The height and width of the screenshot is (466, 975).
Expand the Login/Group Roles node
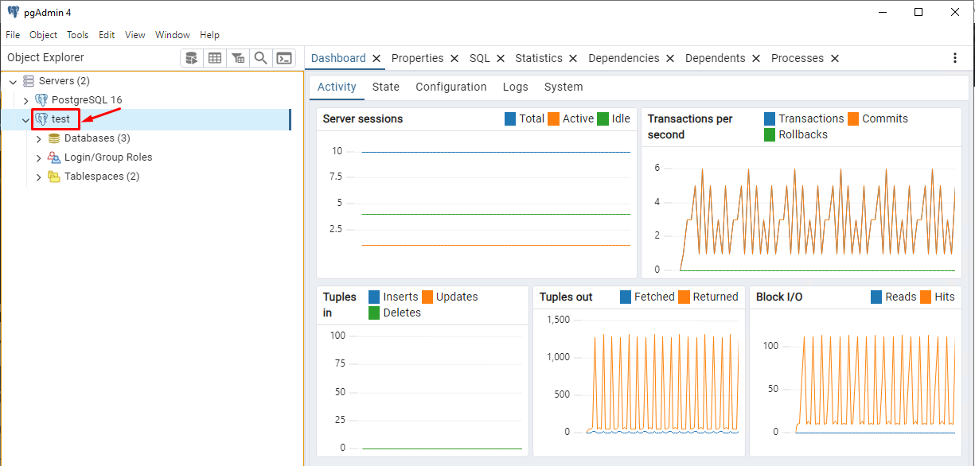click(38, 157)
